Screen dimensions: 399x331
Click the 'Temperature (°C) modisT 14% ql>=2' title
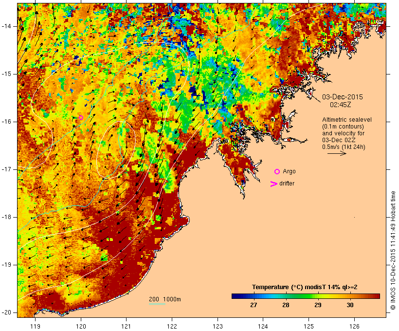pyautogui.click(x=305, y=287)
